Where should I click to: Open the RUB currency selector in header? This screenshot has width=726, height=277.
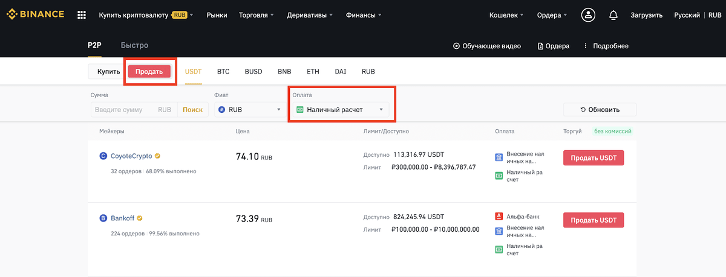(x=714, y=15)
